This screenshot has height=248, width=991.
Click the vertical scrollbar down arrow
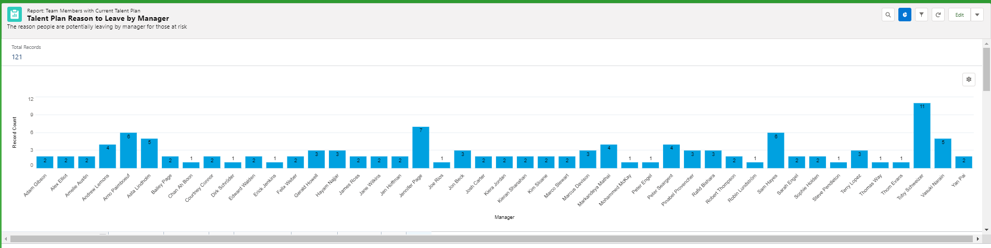[986, 229]
